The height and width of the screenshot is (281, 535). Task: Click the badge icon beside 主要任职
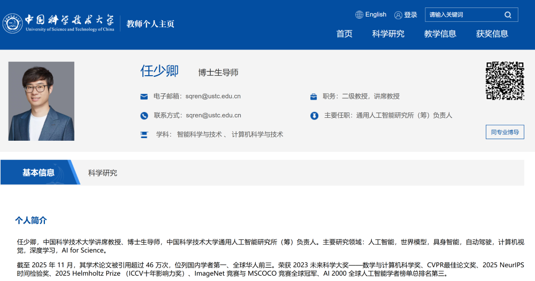pos(314,116)
